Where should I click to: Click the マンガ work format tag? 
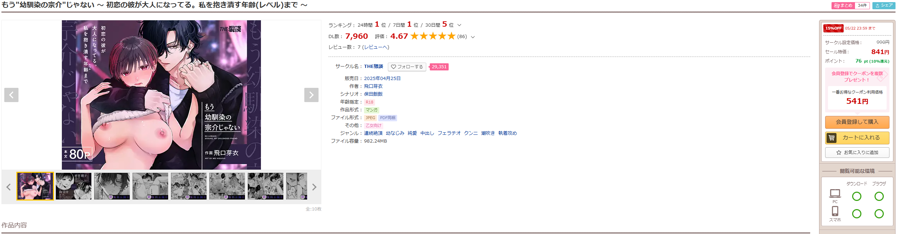[x=372, y=110]
